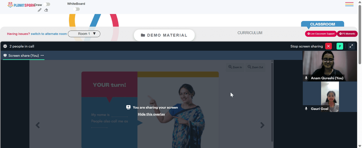This screenshot has width=362, height=148.
Task: Click the PlanetSpark logo
Action: [21, 5]
